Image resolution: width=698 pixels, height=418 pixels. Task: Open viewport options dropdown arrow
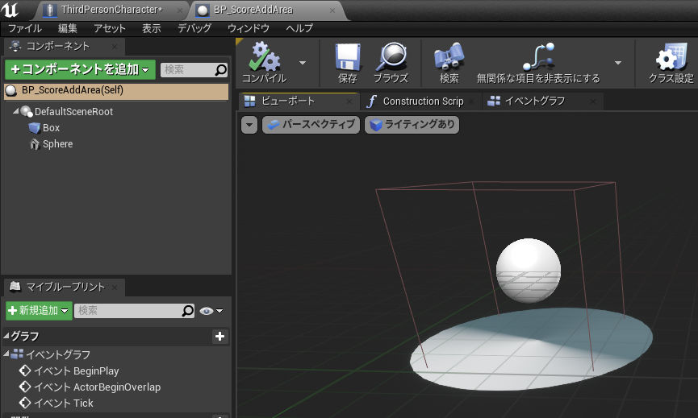pyautogui.click(x=249, y=125)
